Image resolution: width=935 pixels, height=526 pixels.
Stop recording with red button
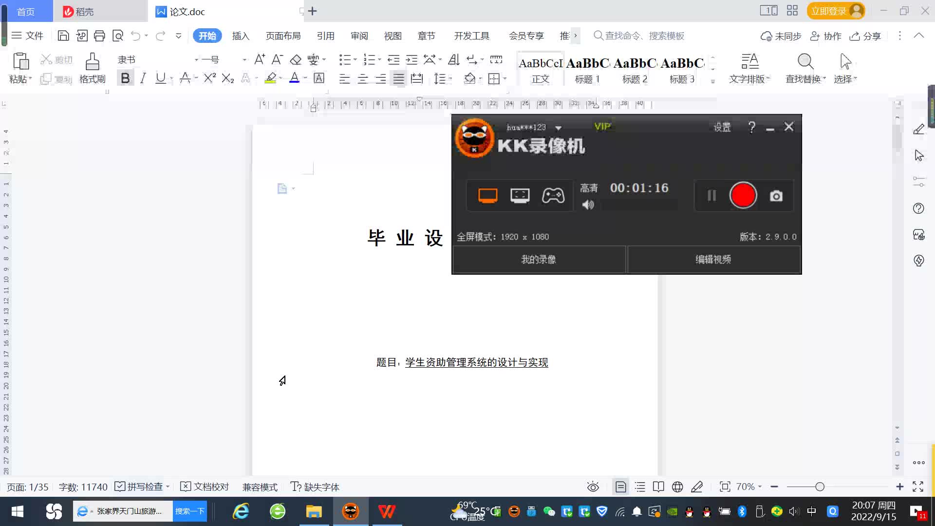743,195
